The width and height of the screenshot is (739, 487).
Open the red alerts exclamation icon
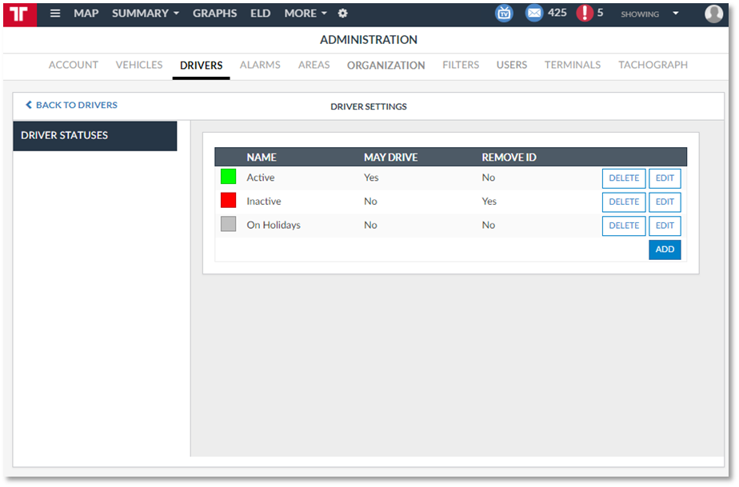tap(585, 14)
